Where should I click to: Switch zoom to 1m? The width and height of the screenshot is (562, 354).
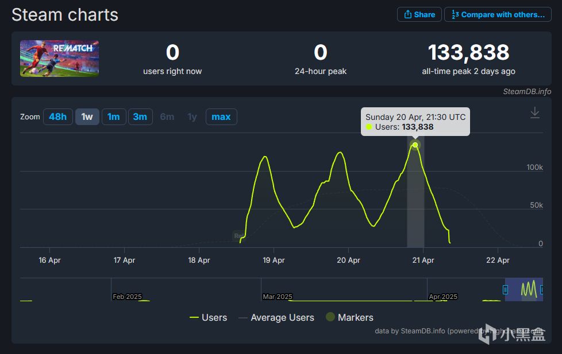point(114,116)
